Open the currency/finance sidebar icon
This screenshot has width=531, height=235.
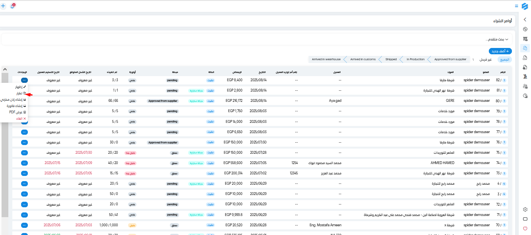coord(525,29)
